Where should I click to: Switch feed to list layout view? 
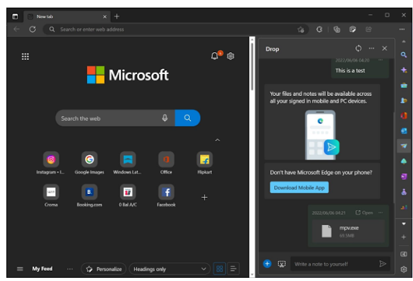pyautogui.click(x=233, y=269)
